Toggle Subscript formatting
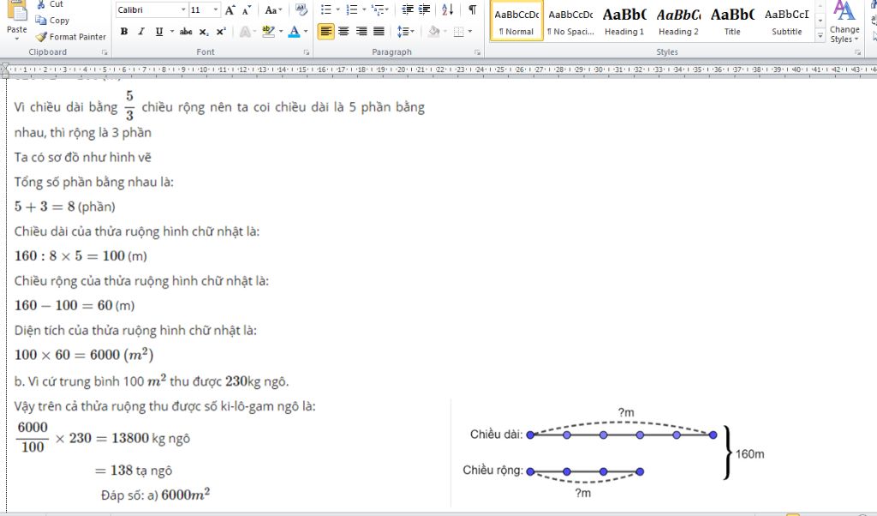 [204, 32]
